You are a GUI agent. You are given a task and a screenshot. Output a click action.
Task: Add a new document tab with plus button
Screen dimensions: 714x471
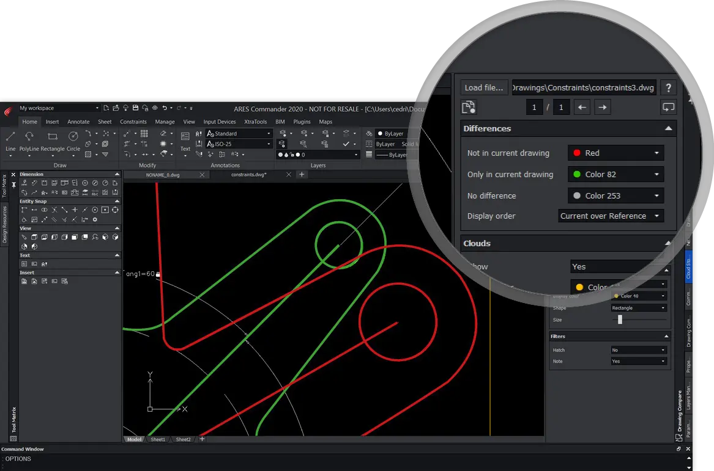click(302, 175)
